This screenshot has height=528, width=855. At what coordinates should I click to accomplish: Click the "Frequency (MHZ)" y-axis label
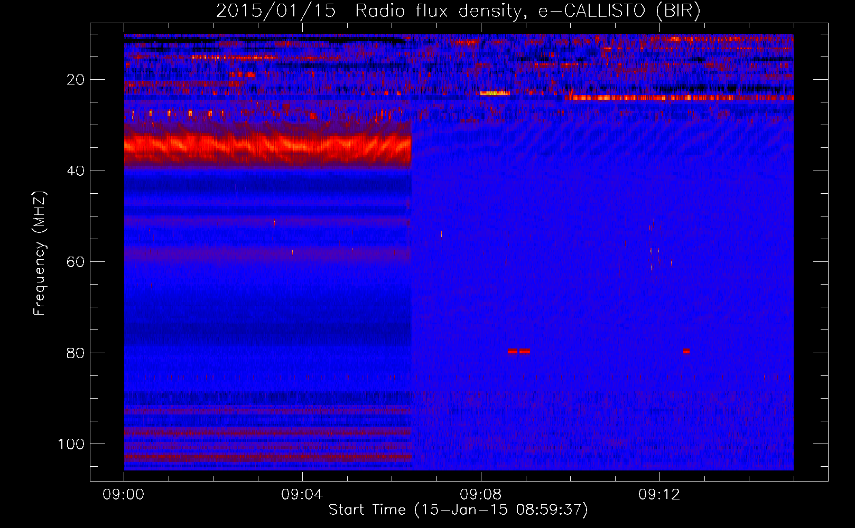click(40, 253)
